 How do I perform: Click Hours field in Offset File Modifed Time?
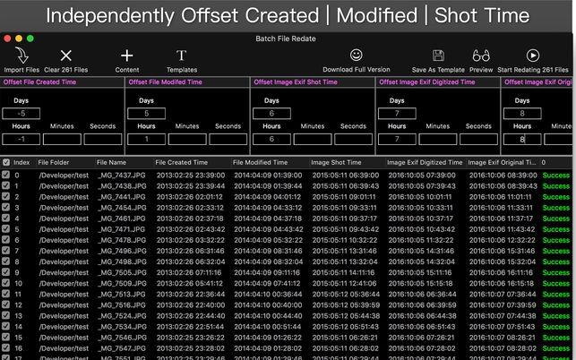pos(146,139)
